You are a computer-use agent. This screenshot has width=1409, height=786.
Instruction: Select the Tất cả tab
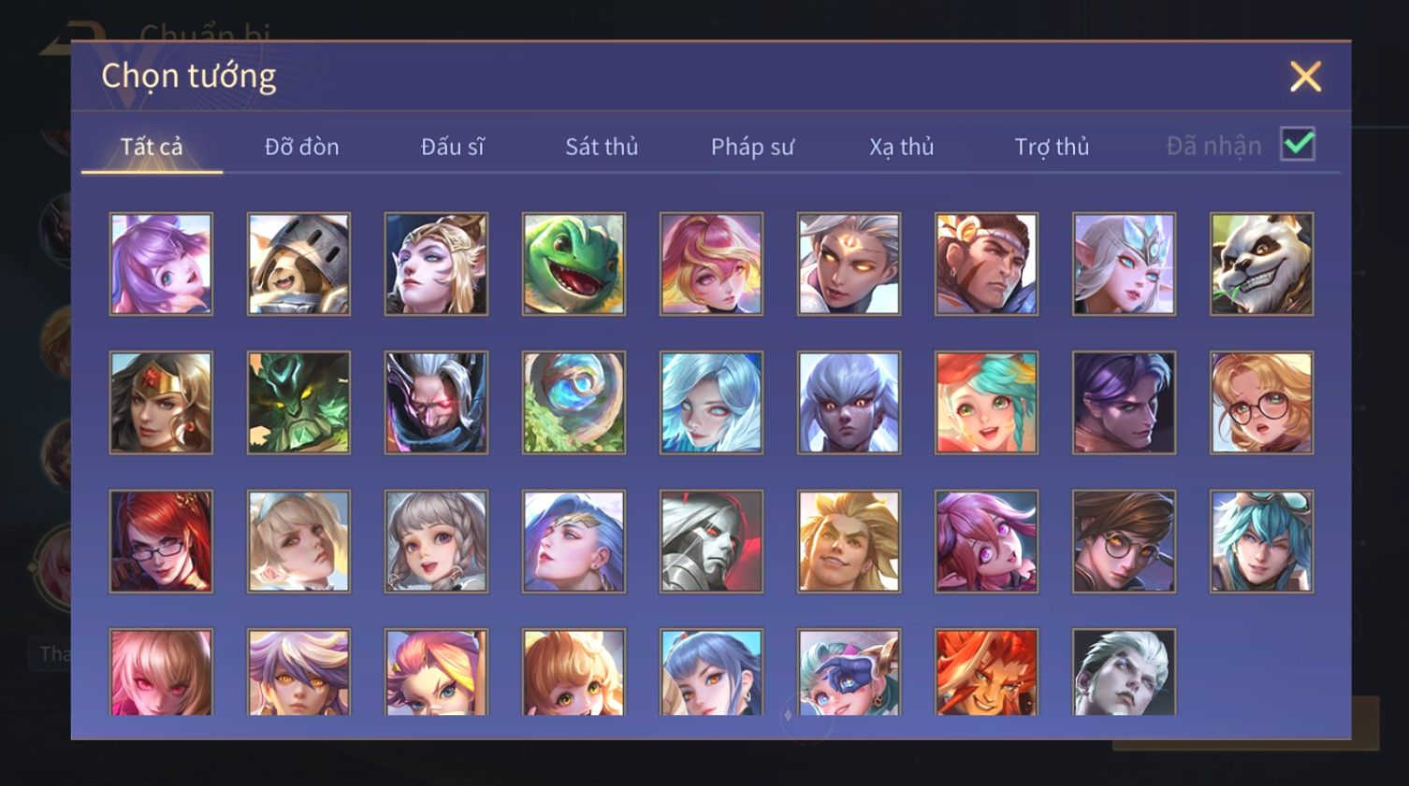pyautogui.click(x=152, y=147)
